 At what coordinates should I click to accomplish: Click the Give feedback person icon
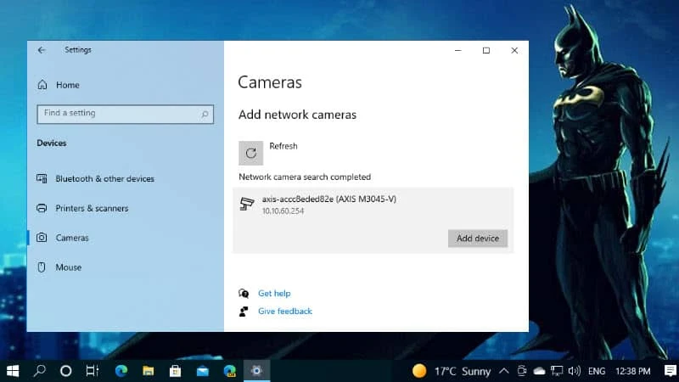pyautogui.click(x=244, y=311)
